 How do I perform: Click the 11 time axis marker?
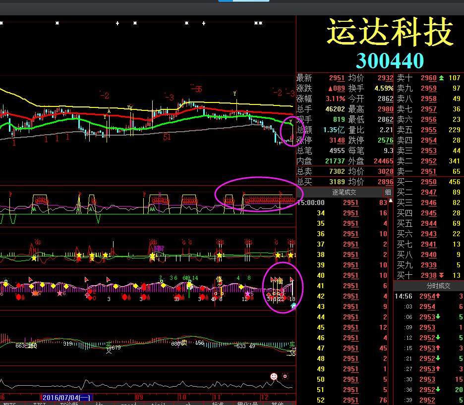(x=217, y=397)
